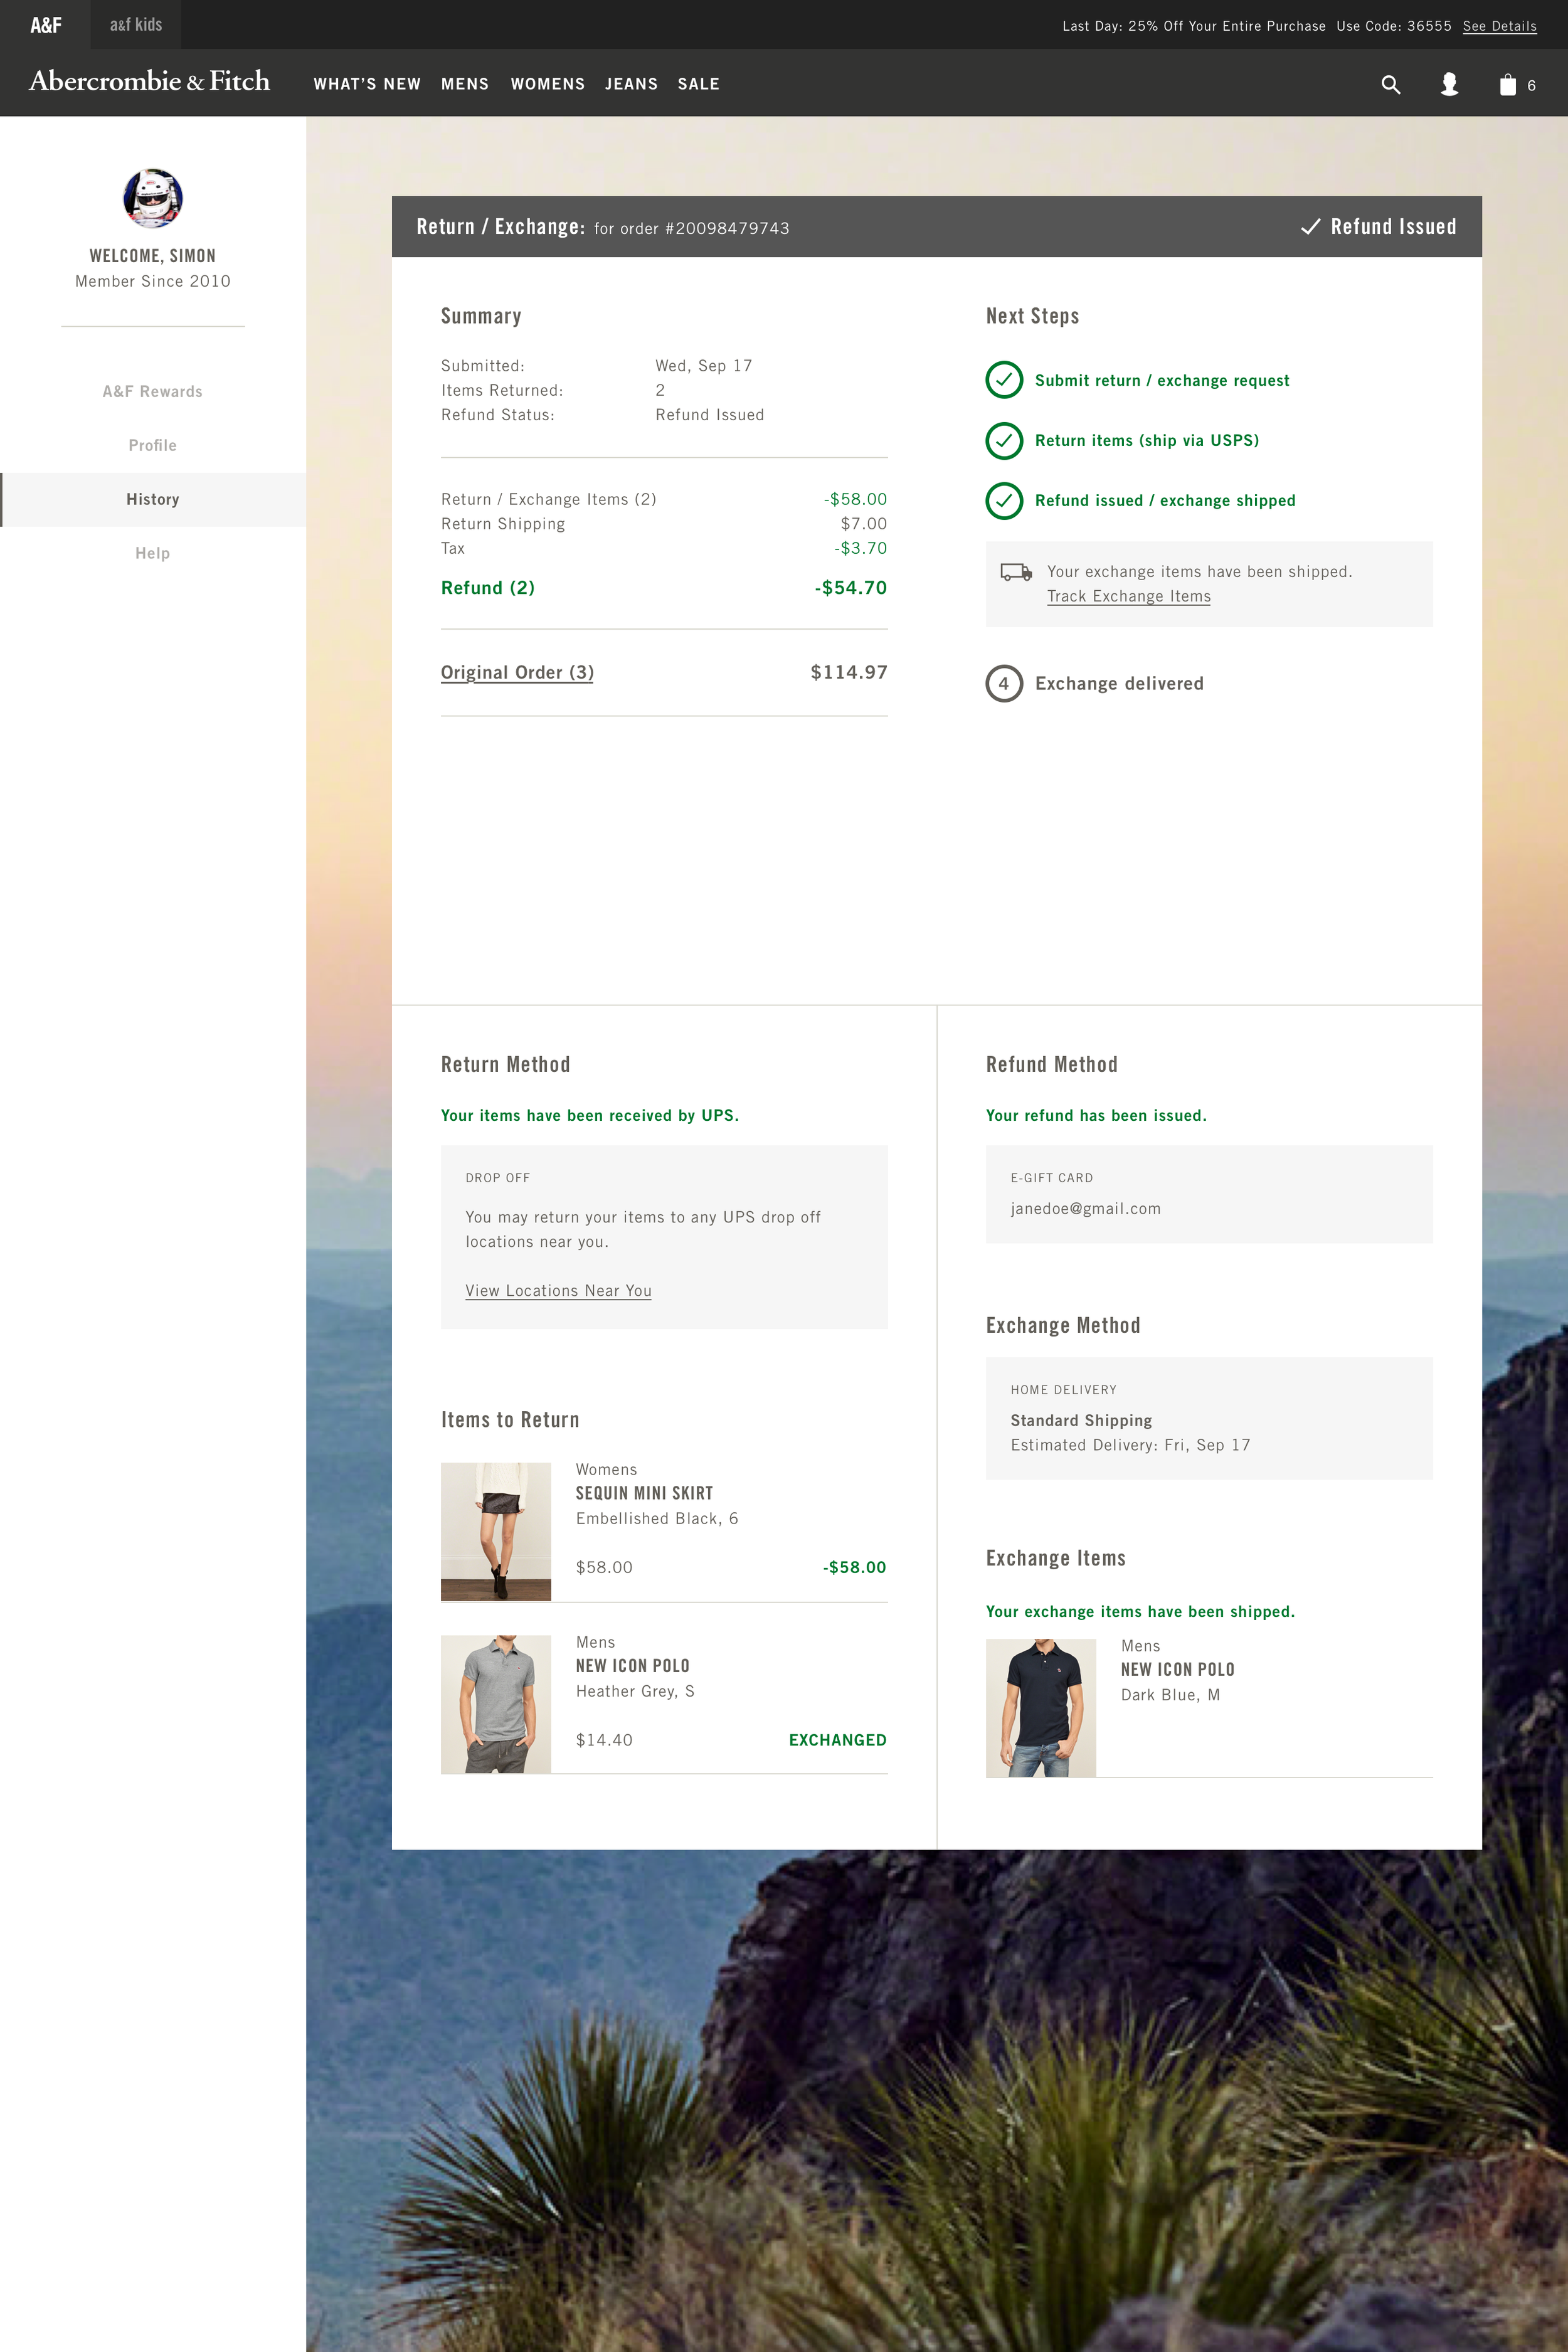Switch to the a&f kids tab
The height and width of the screenshot is (2352, 1568).
tap(136, 25)
